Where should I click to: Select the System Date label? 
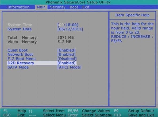[x=20, y=29]
